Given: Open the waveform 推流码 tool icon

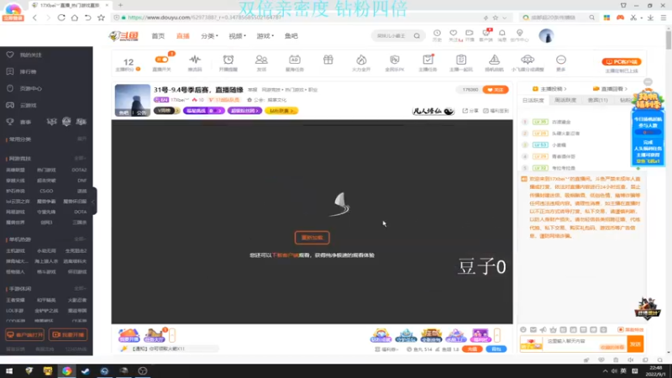Looking at the screenshot, I should point(195,60).
